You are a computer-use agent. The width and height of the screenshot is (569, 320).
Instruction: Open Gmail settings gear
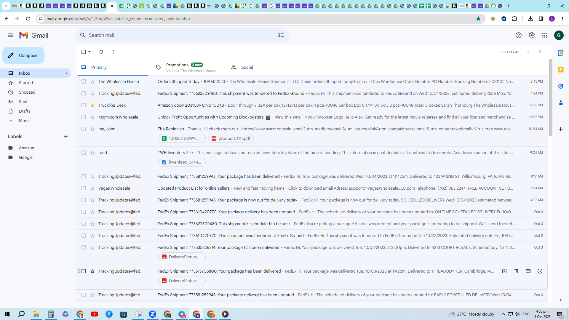[x=532, y=35]
